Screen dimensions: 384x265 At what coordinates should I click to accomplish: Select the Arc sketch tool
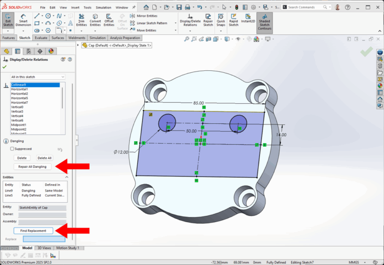point(48,23)
